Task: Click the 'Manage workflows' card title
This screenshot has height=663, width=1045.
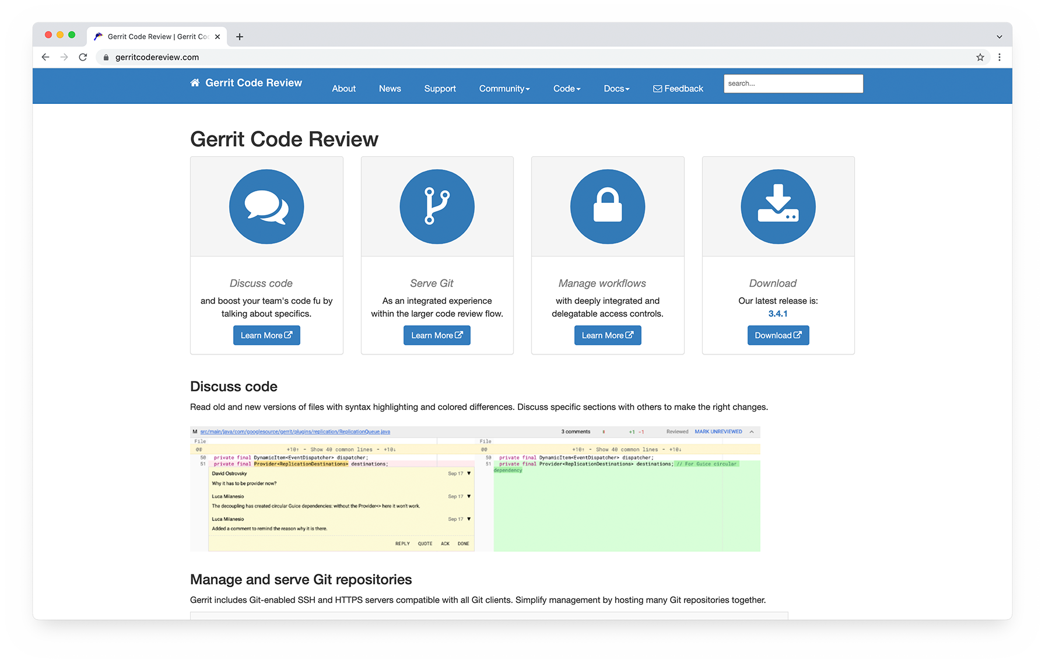Action: [602, 283]
